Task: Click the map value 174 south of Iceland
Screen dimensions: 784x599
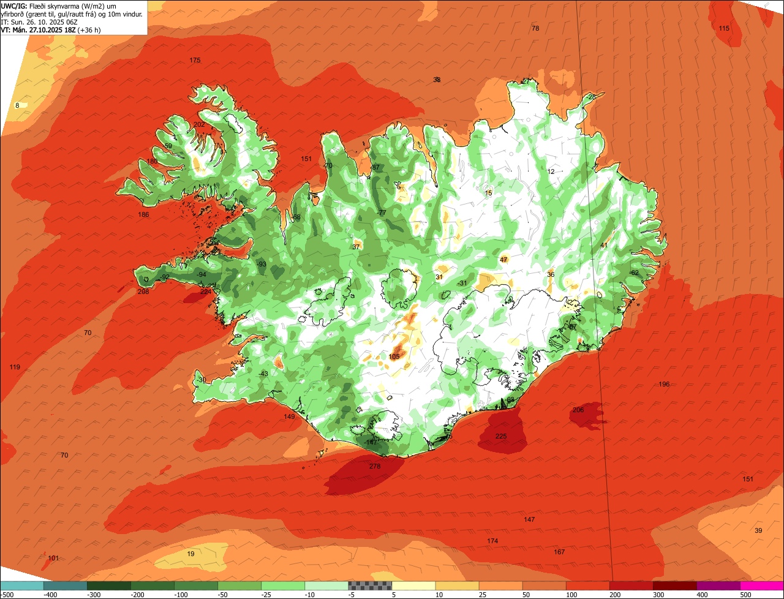Action: [492, 541]
